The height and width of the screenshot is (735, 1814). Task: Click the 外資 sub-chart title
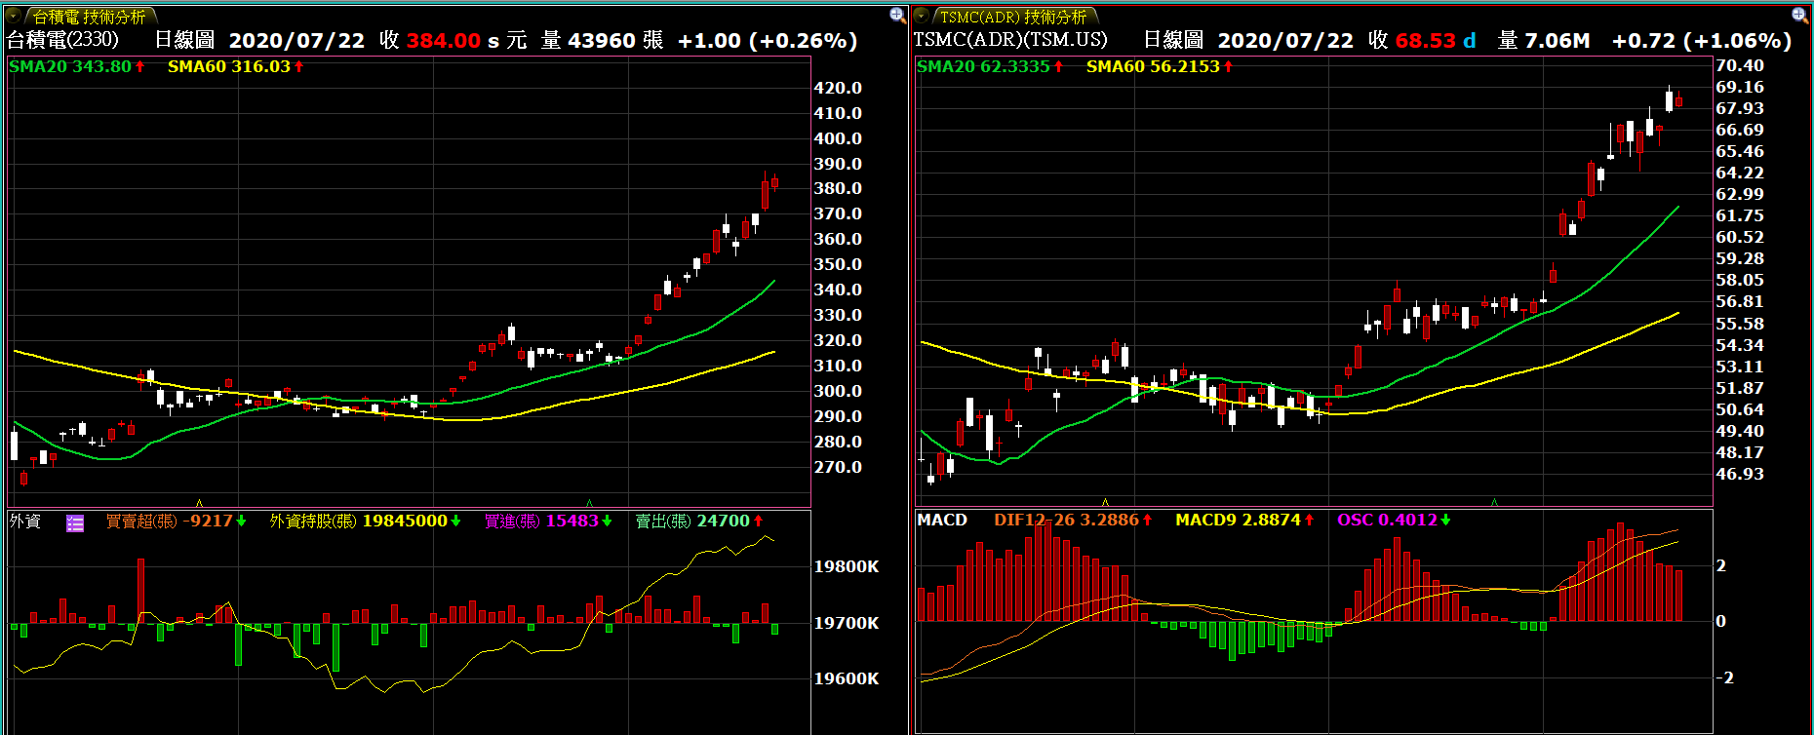coord(25,522)
